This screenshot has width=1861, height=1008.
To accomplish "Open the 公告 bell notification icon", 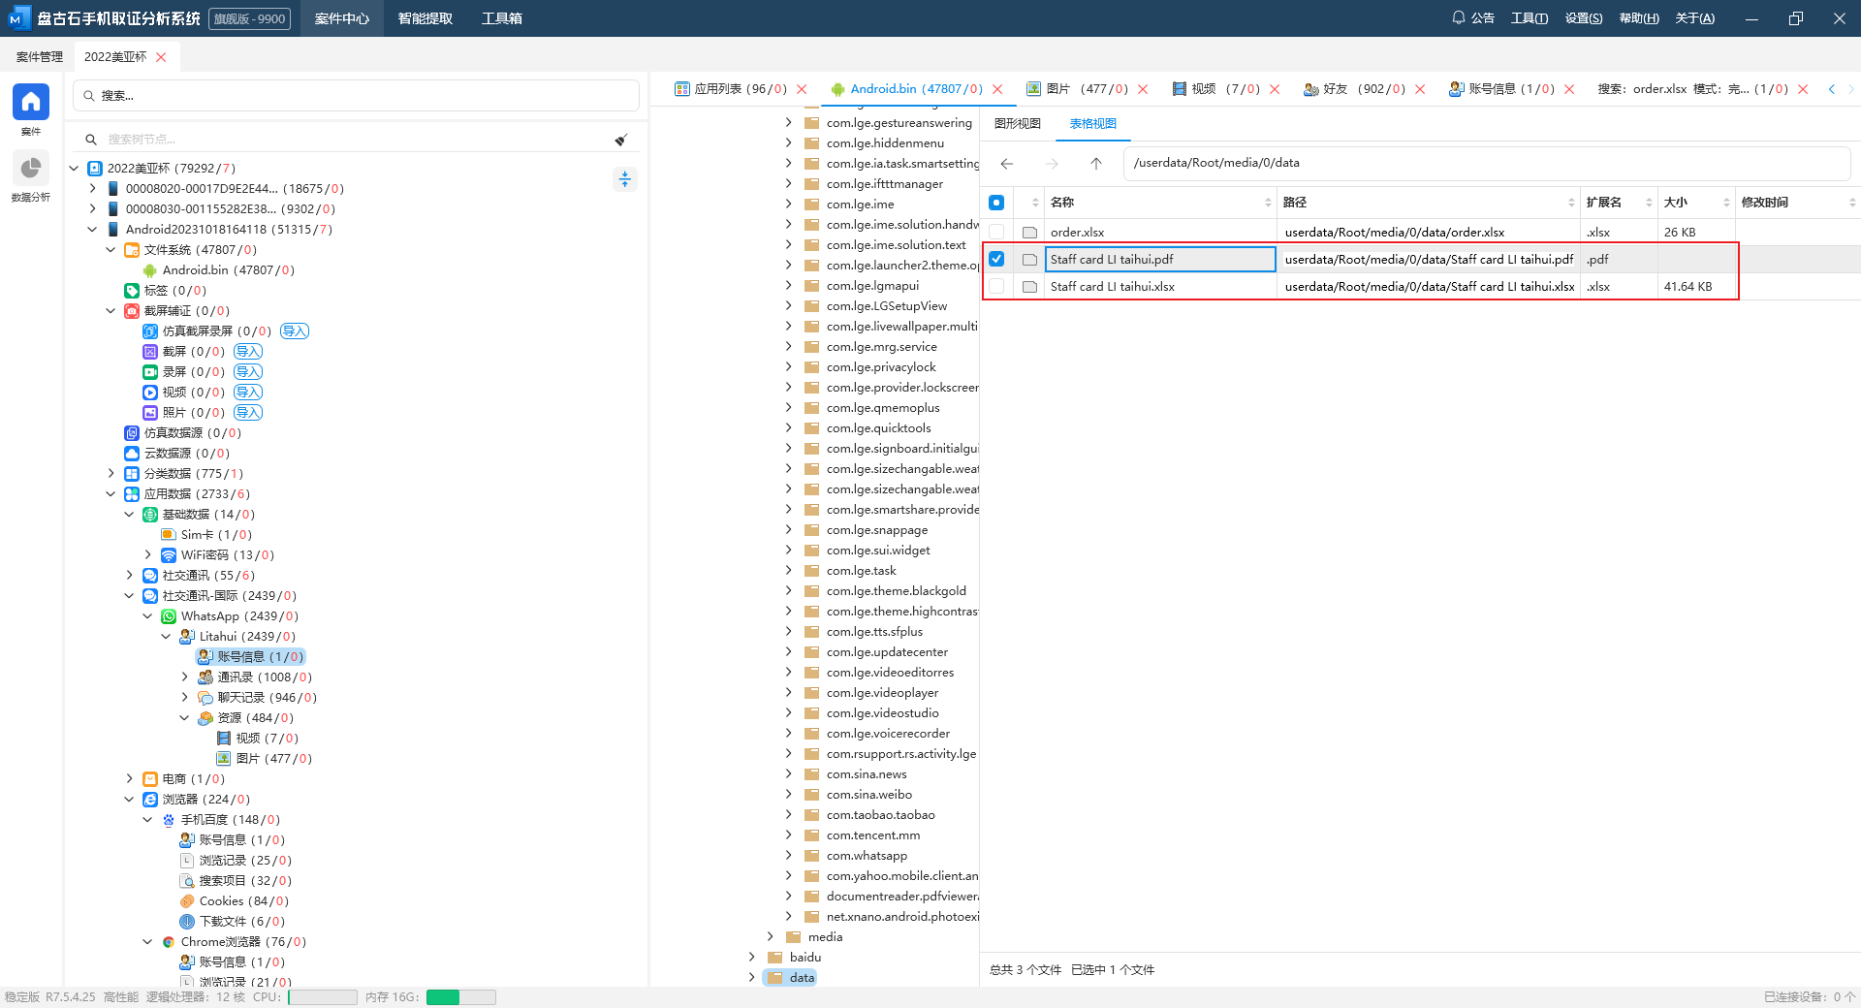I will tap(1458, 17).
